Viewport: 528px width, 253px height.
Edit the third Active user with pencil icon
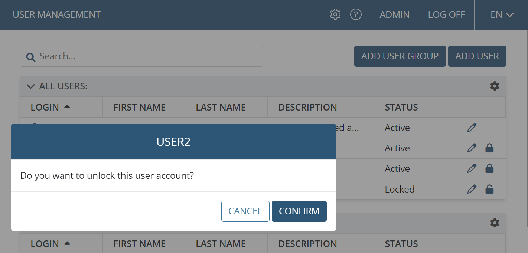tap(472, 168)
